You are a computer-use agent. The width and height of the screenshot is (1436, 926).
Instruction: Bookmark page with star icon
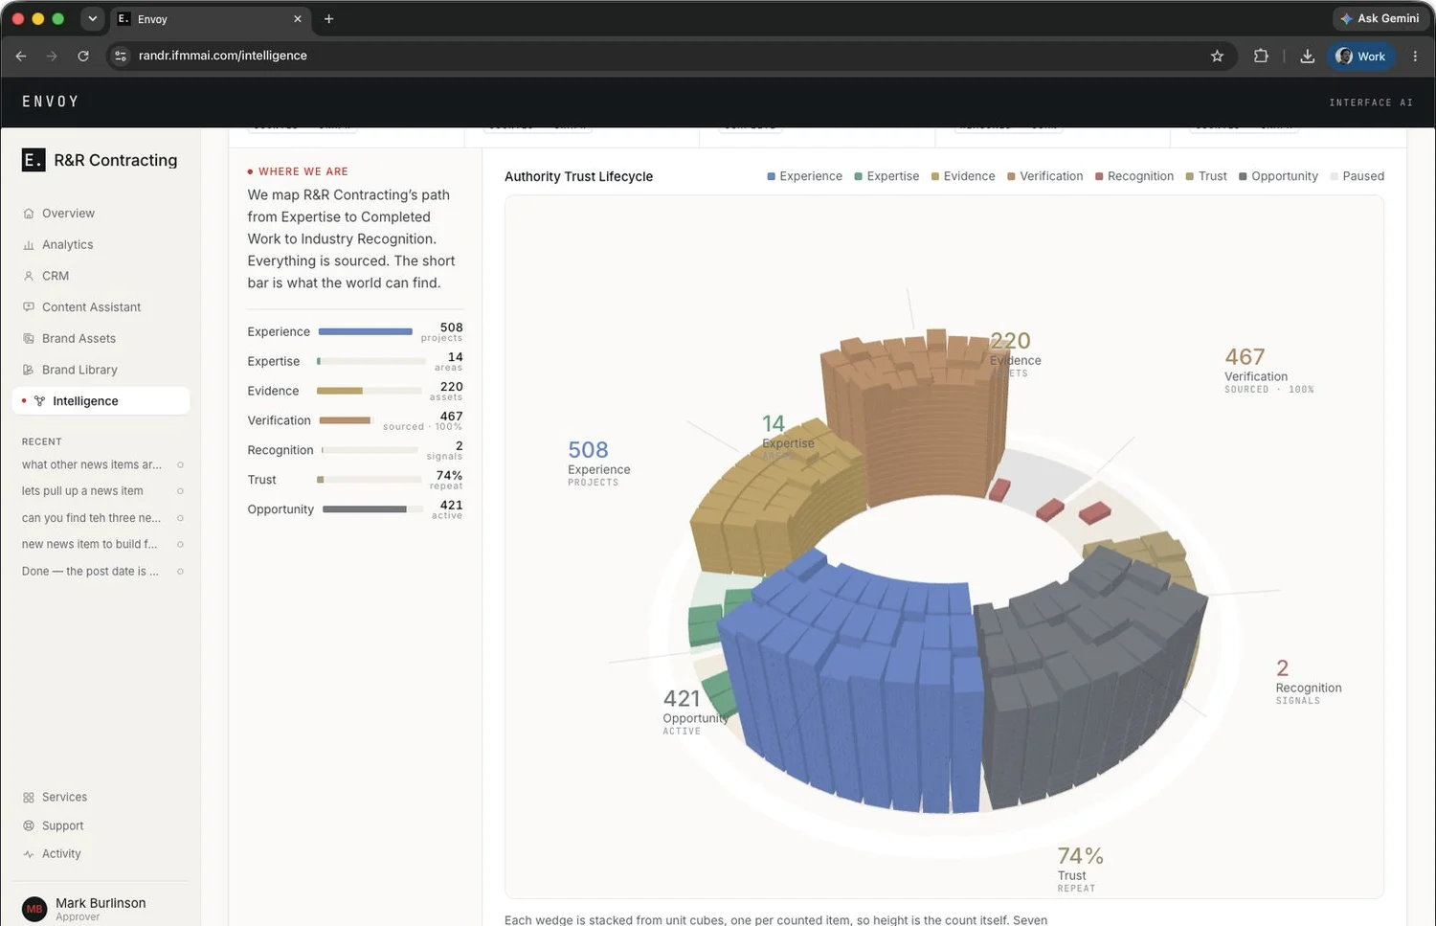click(x=1217, y=56)
